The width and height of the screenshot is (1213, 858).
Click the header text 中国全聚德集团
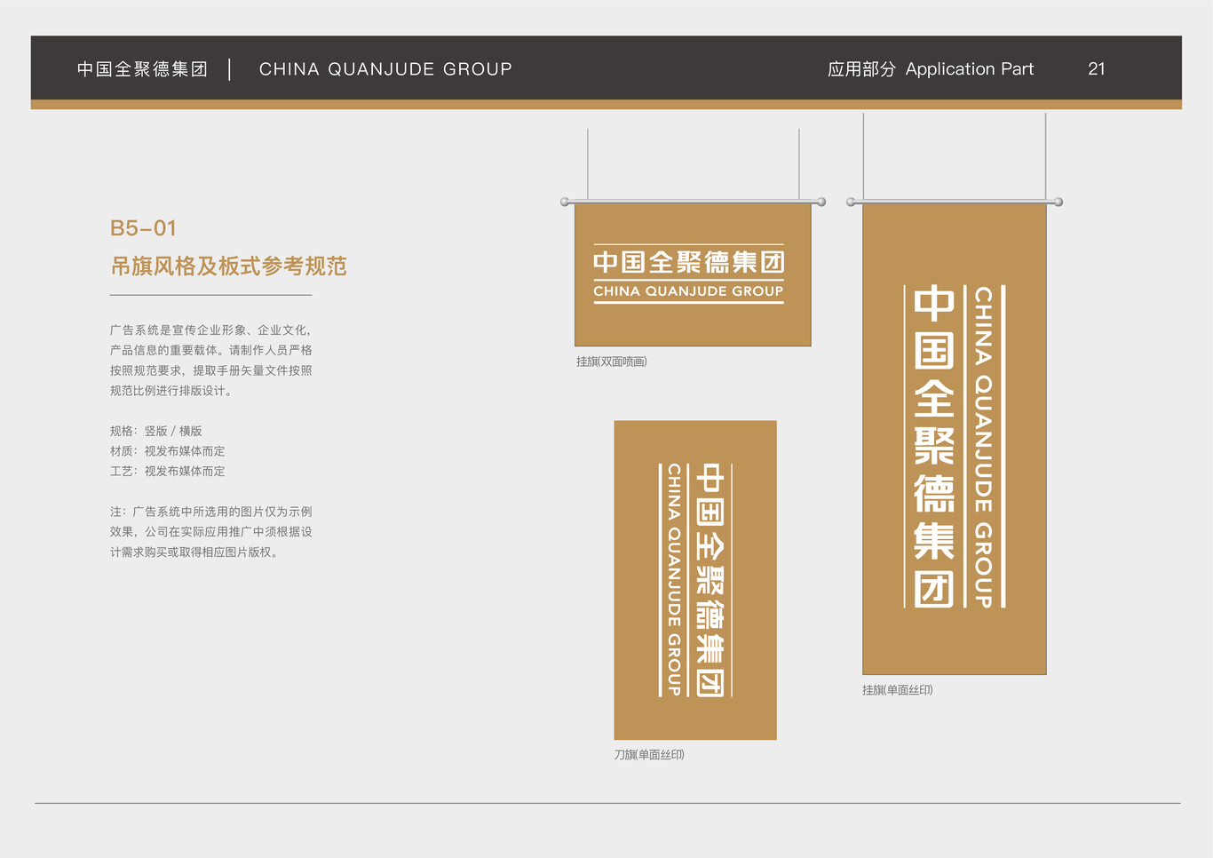click(x=142, y=69)
